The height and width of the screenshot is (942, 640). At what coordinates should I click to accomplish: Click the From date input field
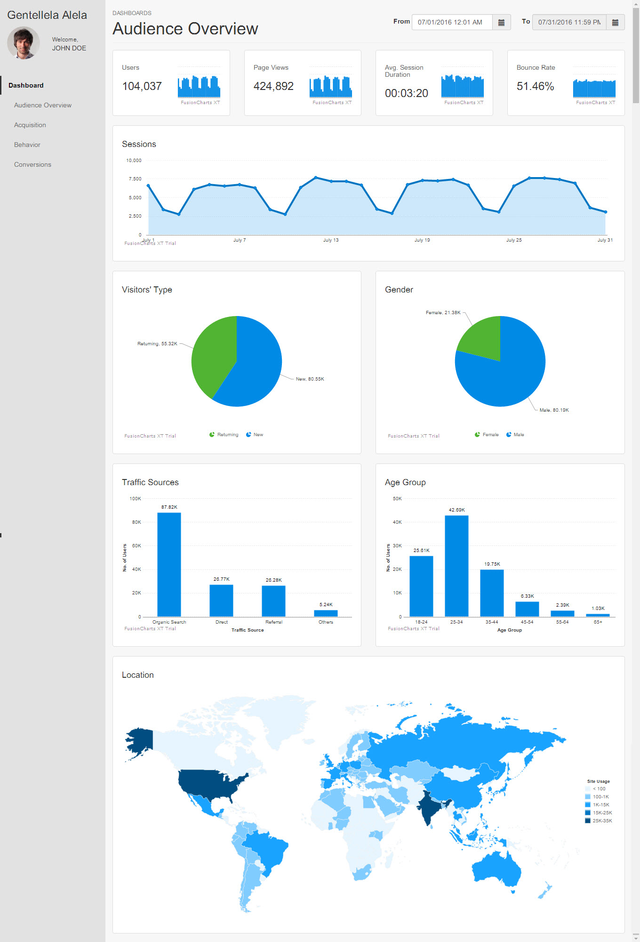click(452, 22)
